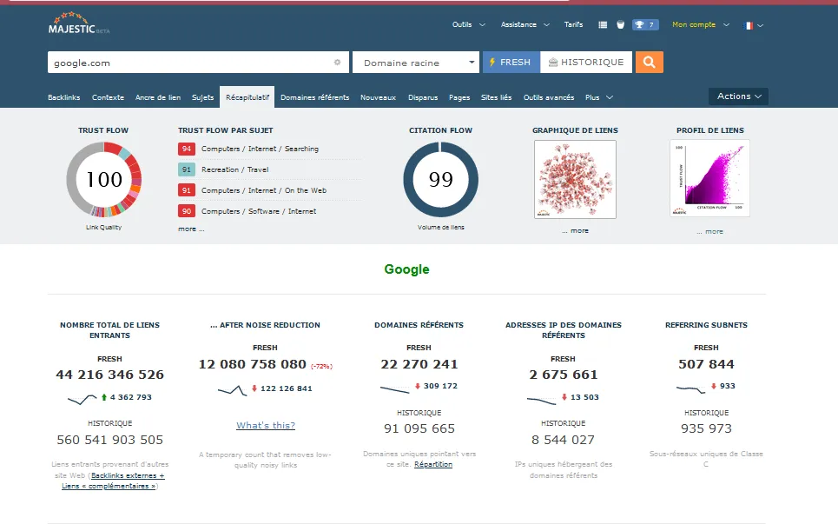Open the Actions dropdown
The height and width of the screenshot is (531, 838).
739,96
